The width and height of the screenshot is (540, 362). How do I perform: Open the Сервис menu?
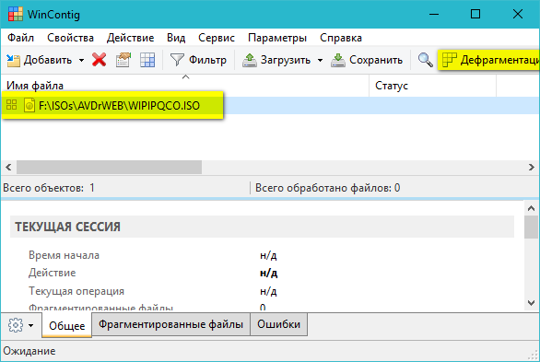tap(217, 38)
